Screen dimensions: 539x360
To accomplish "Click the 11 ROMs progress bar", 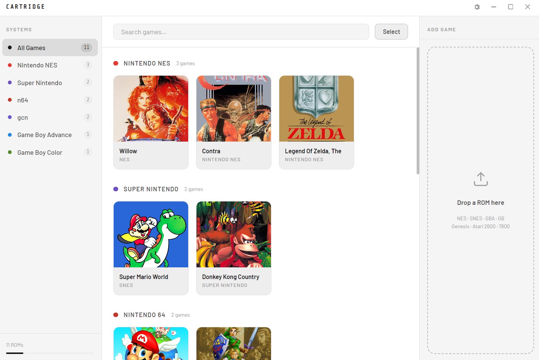I will click(x=50, y=353).
